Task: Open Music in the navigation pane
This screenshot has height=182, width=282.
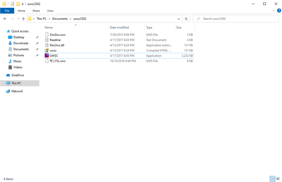Action: [x=17, y=61]
